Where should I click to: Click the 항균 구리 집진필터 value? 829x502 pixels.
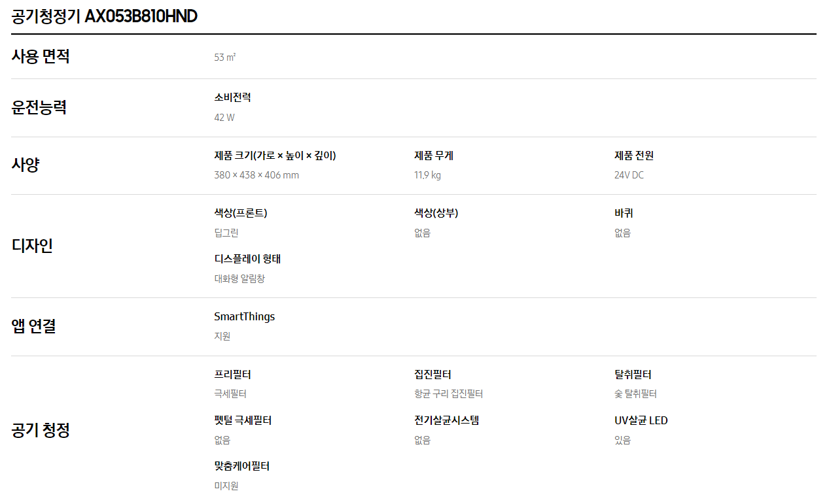(x=449, y=394)
